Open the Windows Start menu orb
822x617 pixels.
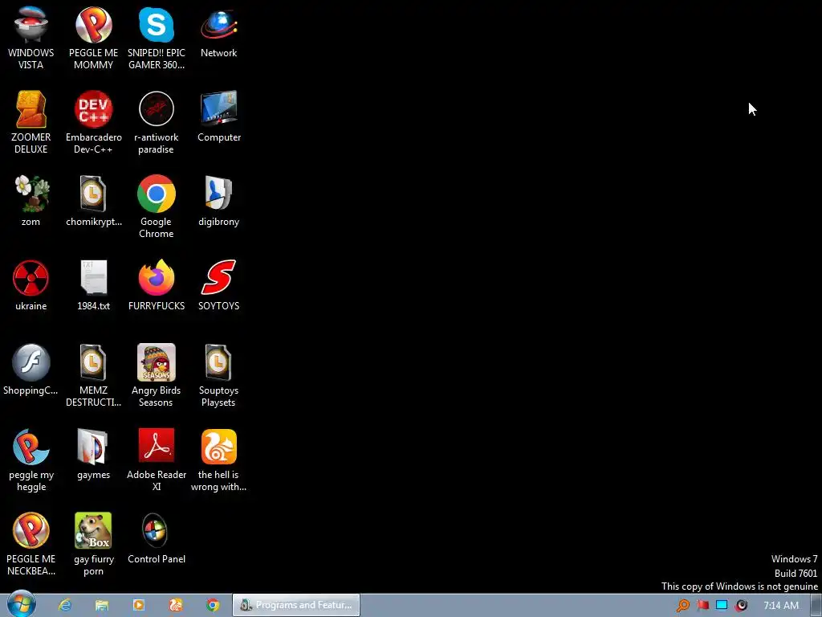coord(22,604)
